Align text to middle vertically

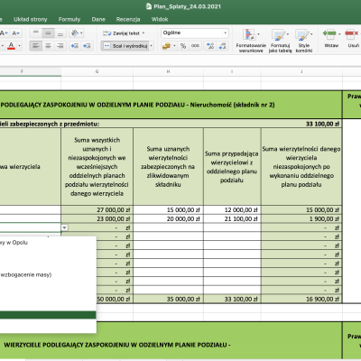[48, 33]
